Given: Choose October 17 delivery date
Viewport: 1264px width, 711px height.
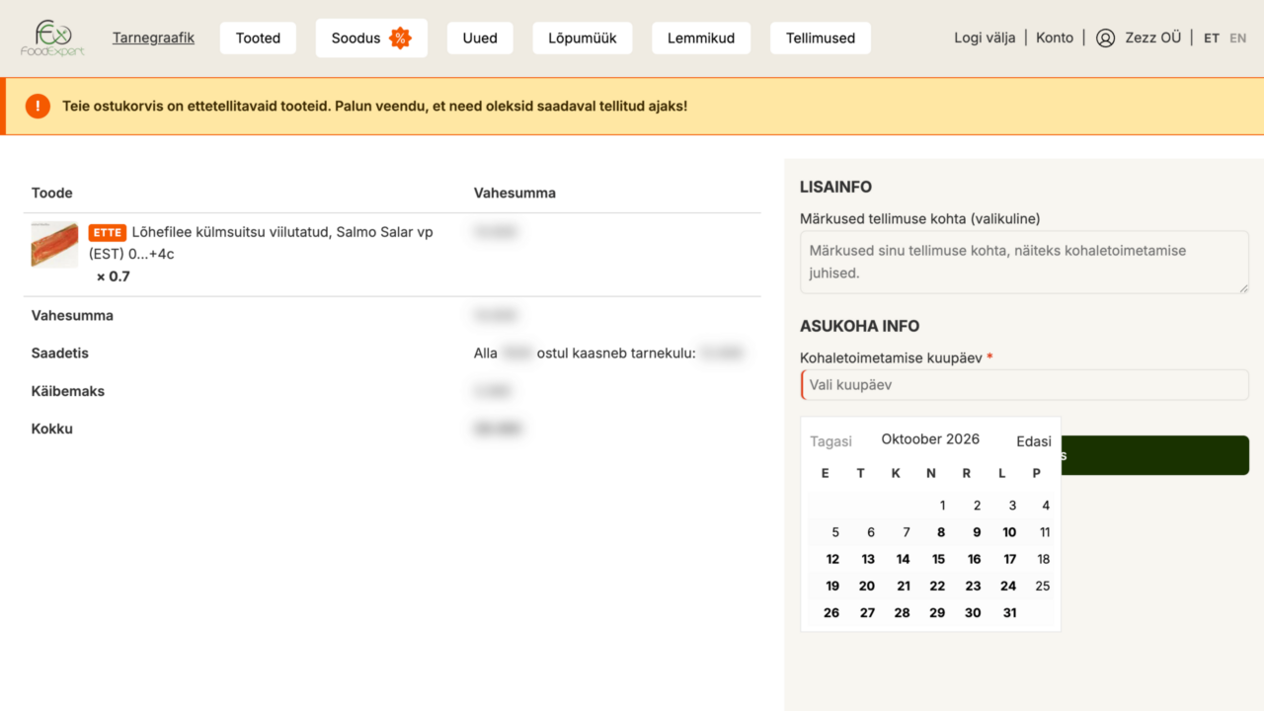Looking at the screenshot, I should coord(1009,559).
